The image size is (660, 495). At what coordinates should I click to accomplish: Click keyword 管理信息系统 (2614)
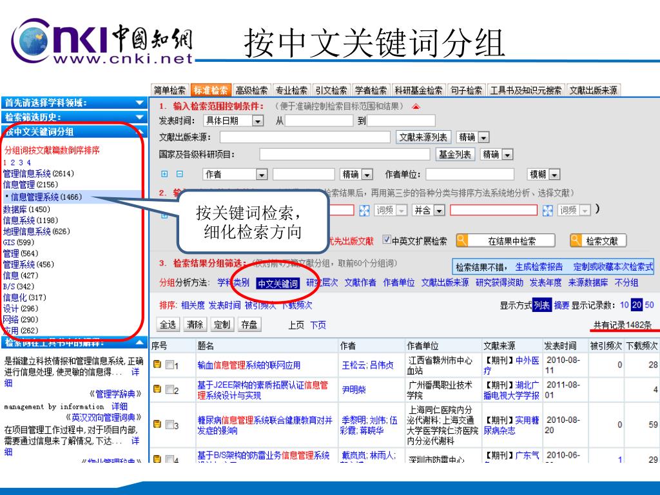coord(38,173)
